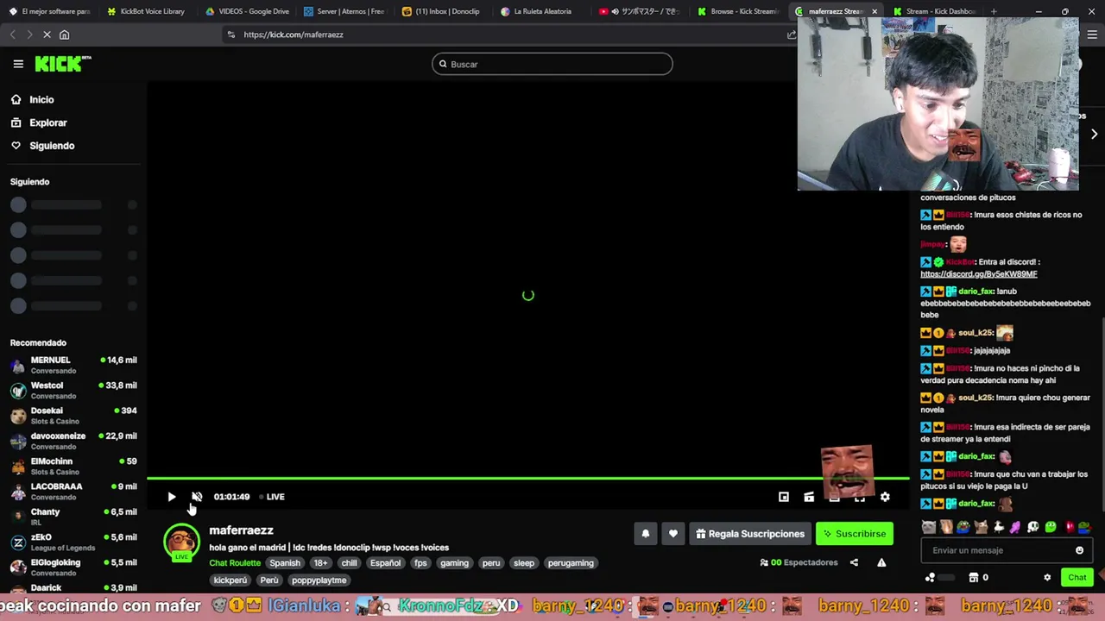The image size is (1105, 621).
Task: Click the player progress bar
Action: (x=527, y=478)
